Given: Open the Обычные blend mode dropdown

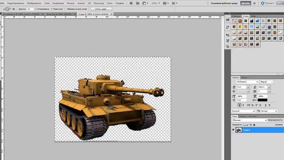Looking at the screenshot, I should coord(249,120).
